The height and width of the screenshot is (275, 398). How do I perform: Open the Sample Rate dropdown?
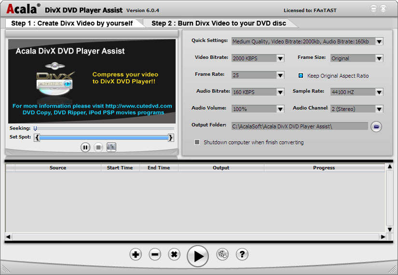click(379, 92)
